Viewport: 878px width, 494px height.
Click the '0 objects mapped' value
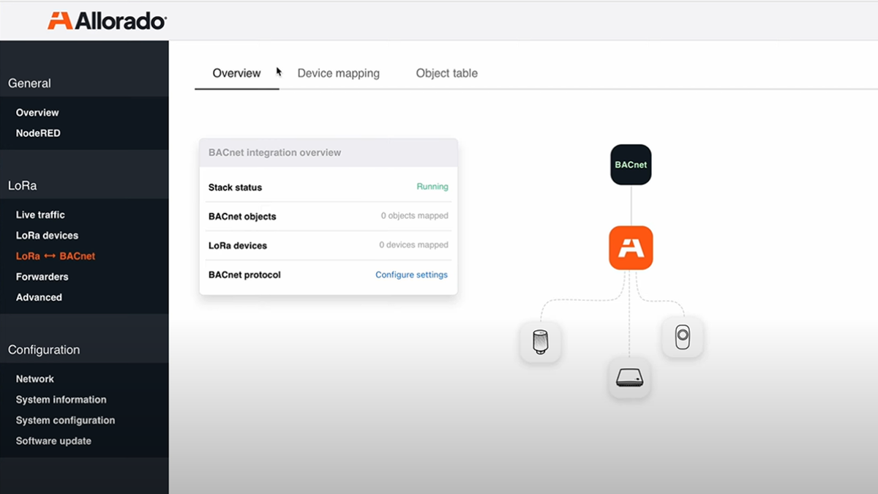pyautogui.click(x=414, y=216)
